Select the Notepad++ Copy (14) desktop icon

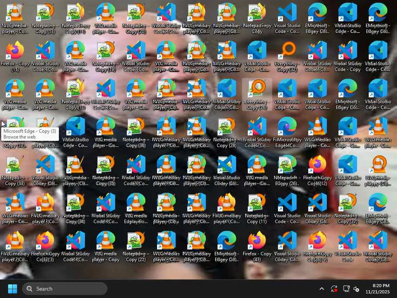click(76, 18)
